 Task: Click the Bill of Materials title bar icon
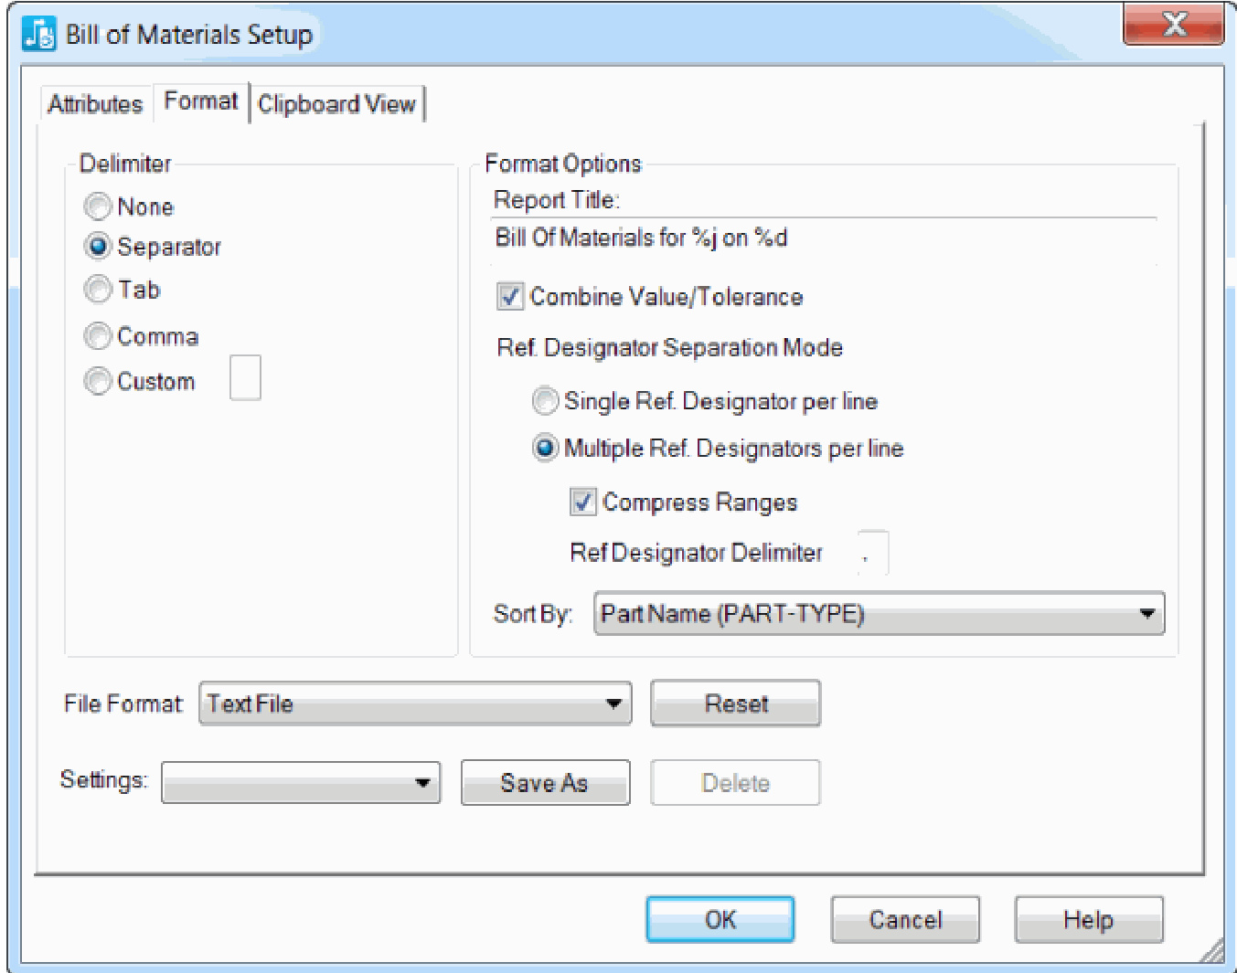click(x=38, y=35)
